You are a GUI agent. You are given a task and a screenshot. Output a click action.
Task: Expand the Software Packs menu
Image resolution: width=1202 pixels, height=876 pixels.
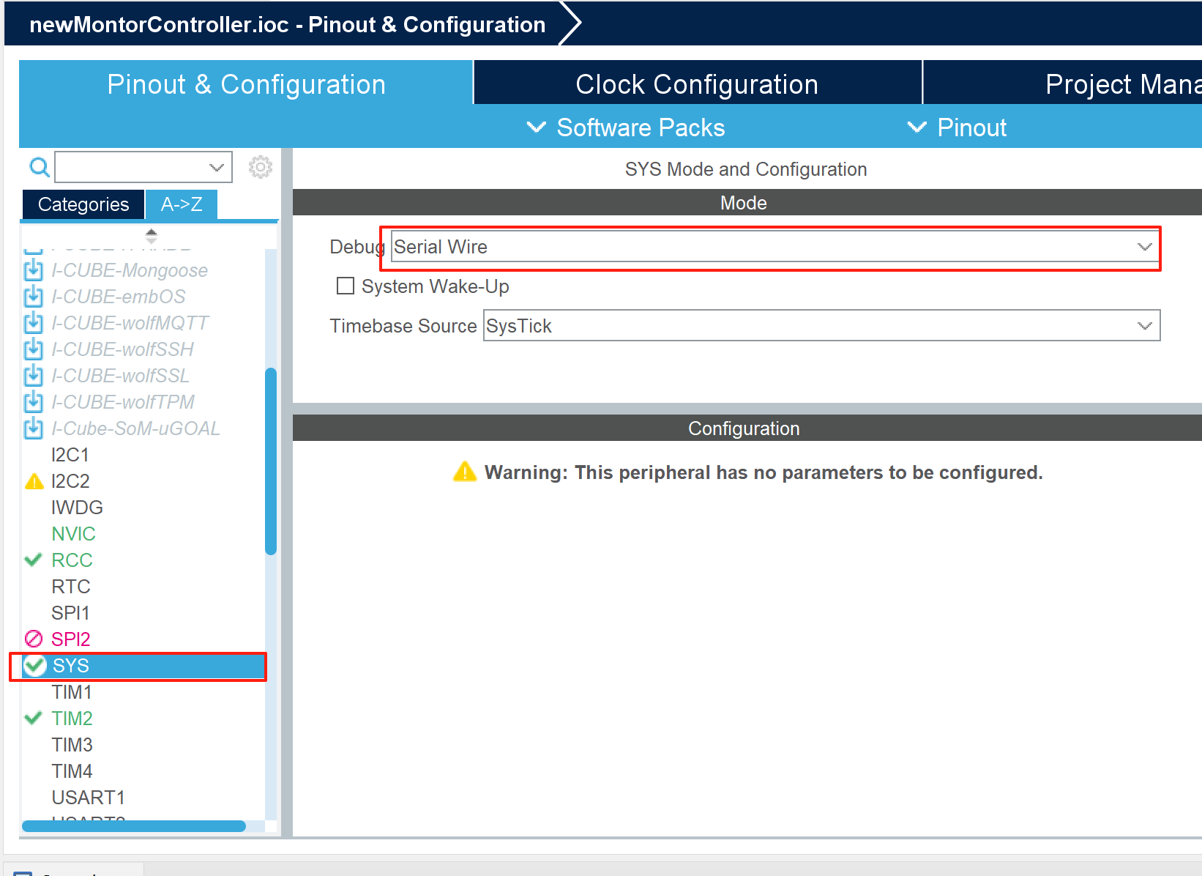[627, 127]
